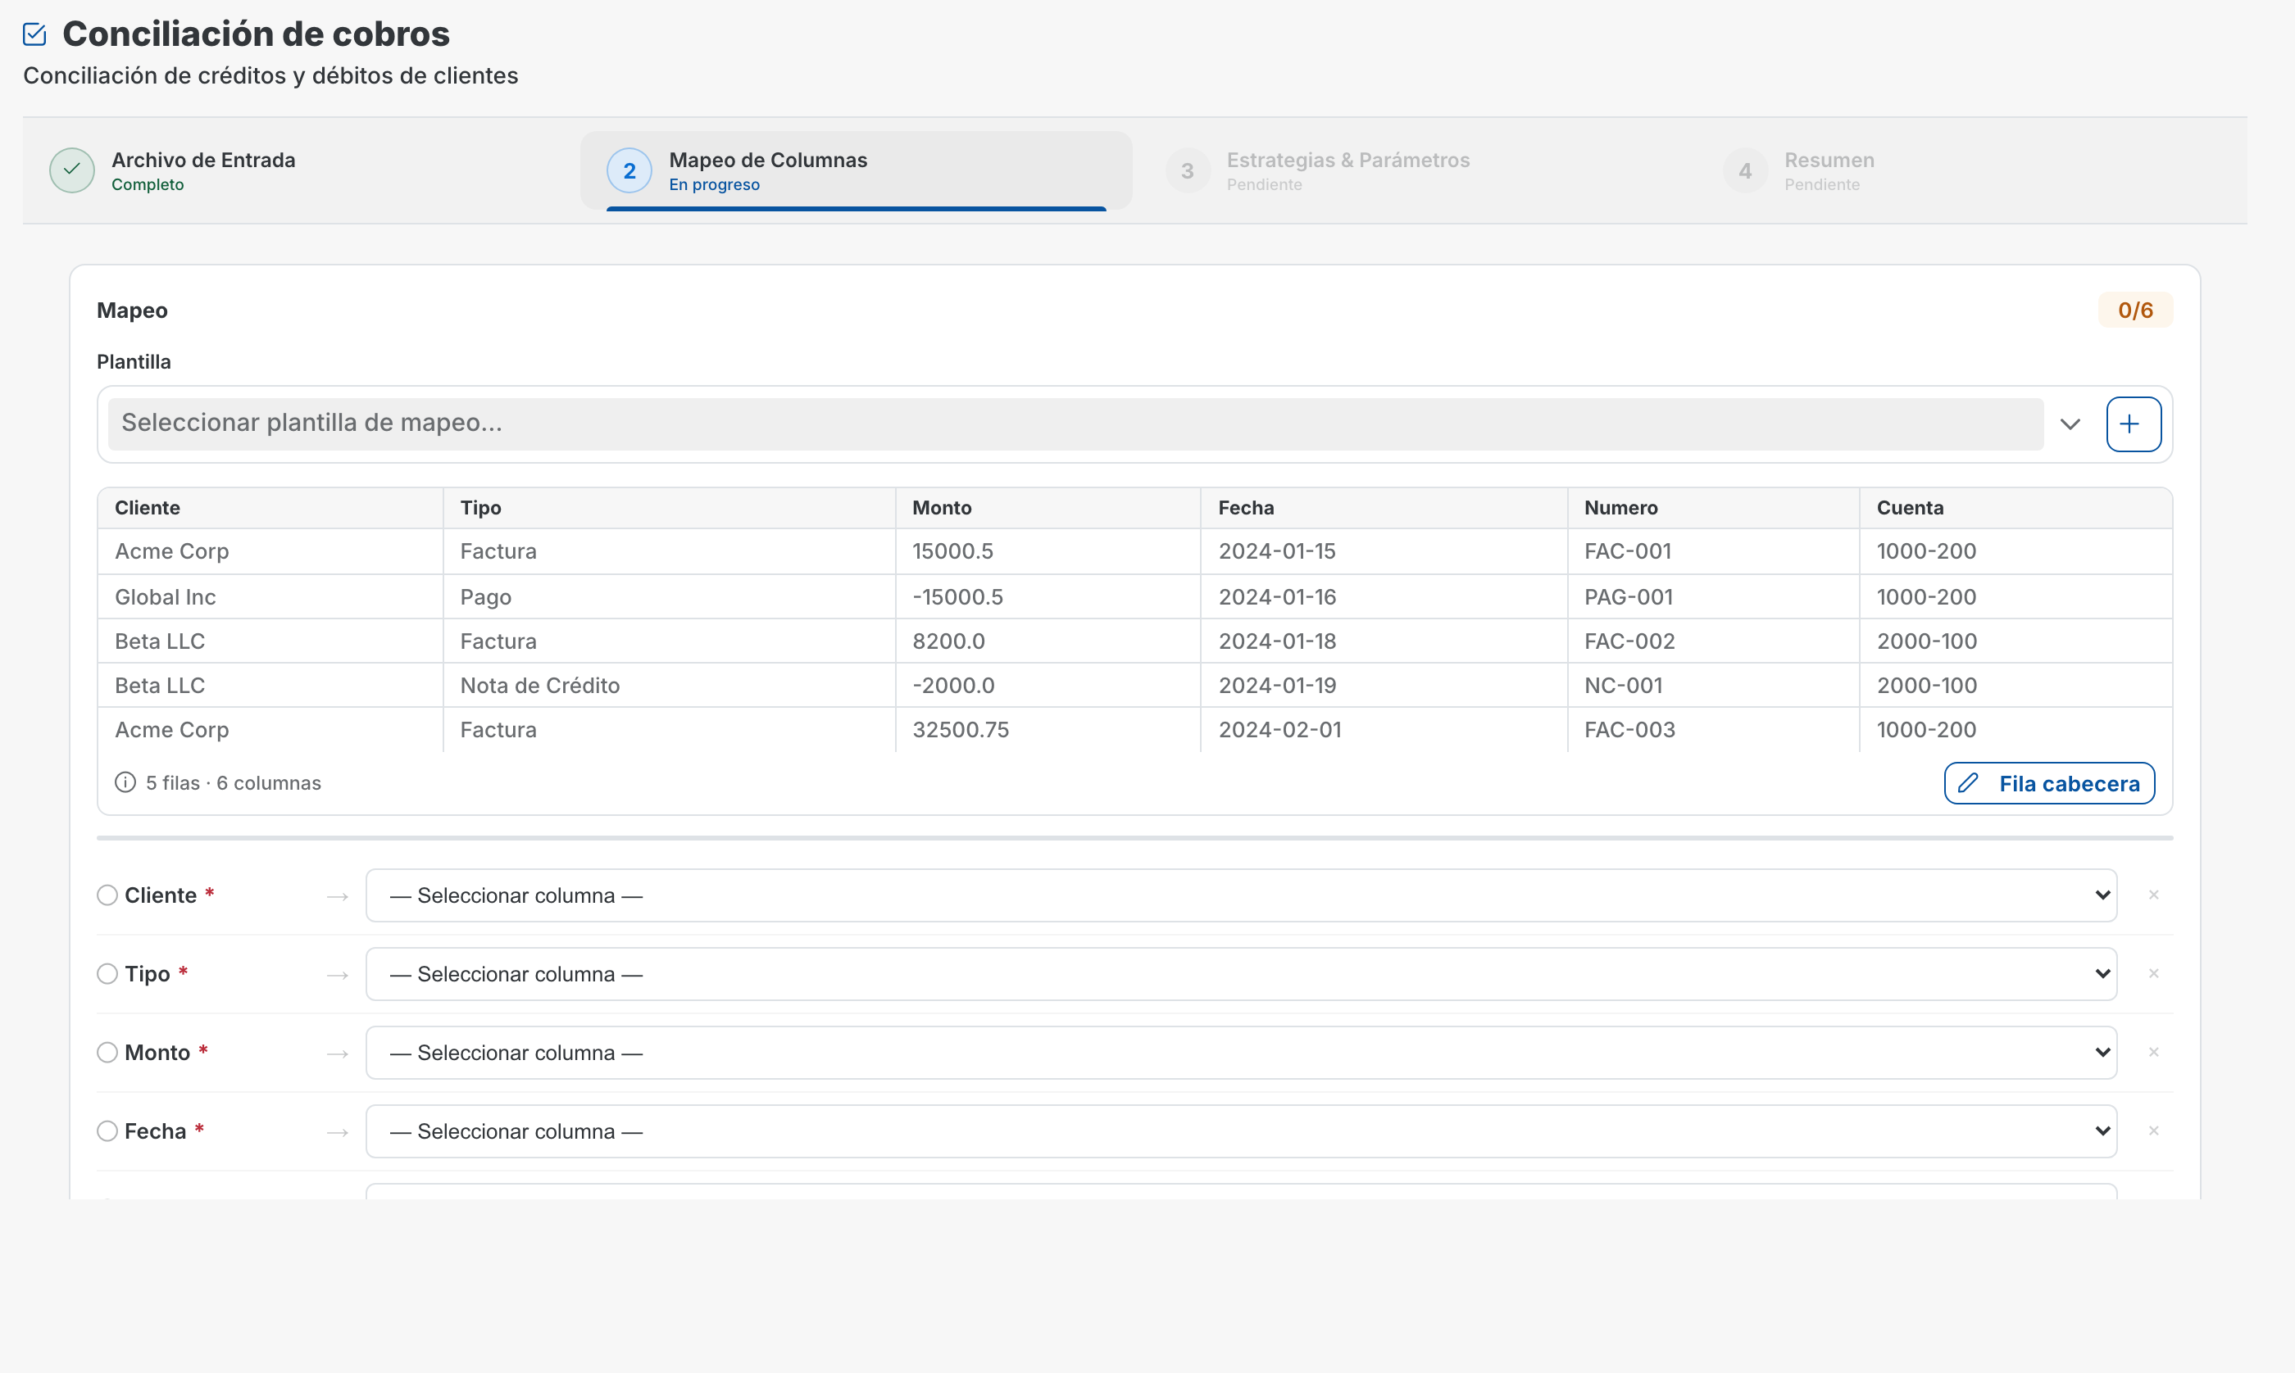This screenshot has width=2295, height=1373.
Task: Open the Cliente column select dropdown
Action: [x=1240, y=895]
